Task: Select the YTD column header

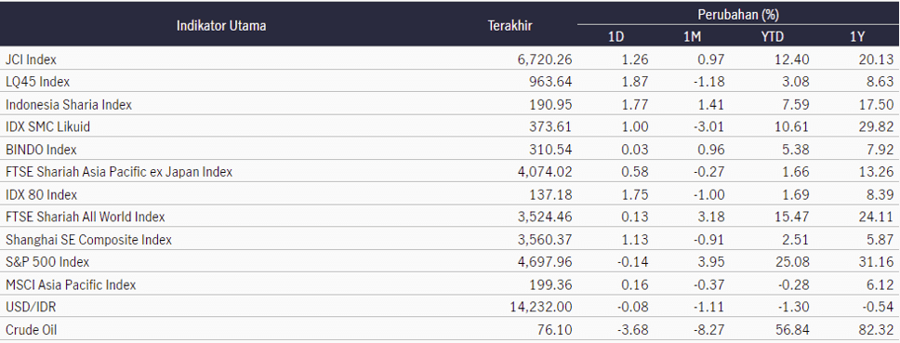Action: pyautogui.click(x=773, y=36)
